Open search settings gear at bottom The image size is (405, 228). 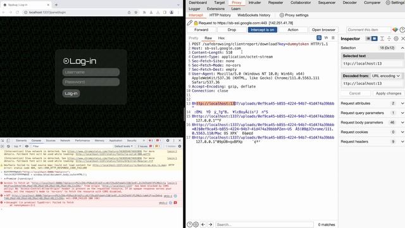(x=196, y=224)
